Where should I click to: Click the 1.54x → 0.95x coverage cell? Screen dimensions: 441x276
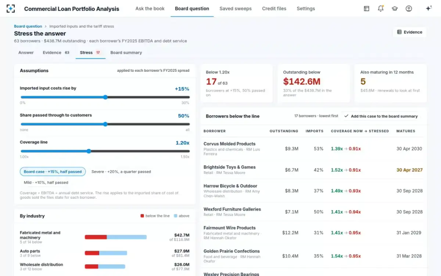(x=346, y=256)
